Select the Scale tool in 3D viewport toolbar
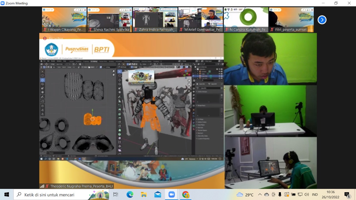Screen dimensions: 356x200 pyautogui.click(x=120, y=88)
